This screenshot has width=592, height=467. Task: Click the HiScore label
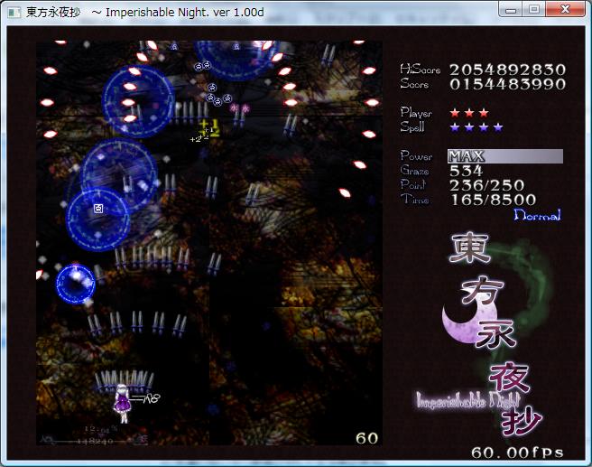point(420,70)
